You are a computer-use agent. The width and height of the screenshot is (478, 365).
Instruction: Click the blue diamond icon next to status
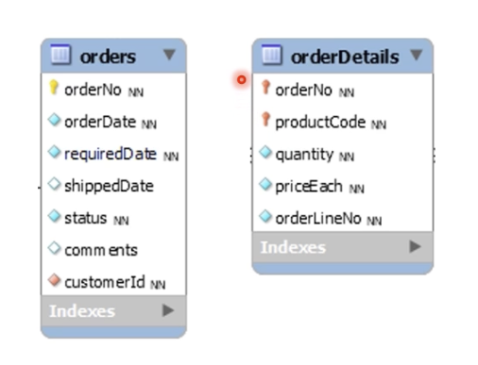[54, 216]
